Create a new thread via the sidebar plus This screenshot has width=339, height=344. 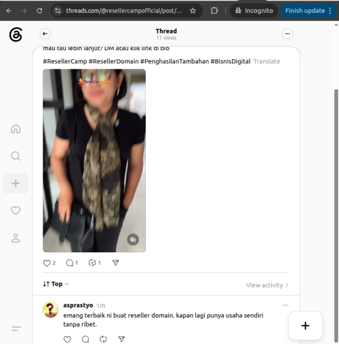16,184
